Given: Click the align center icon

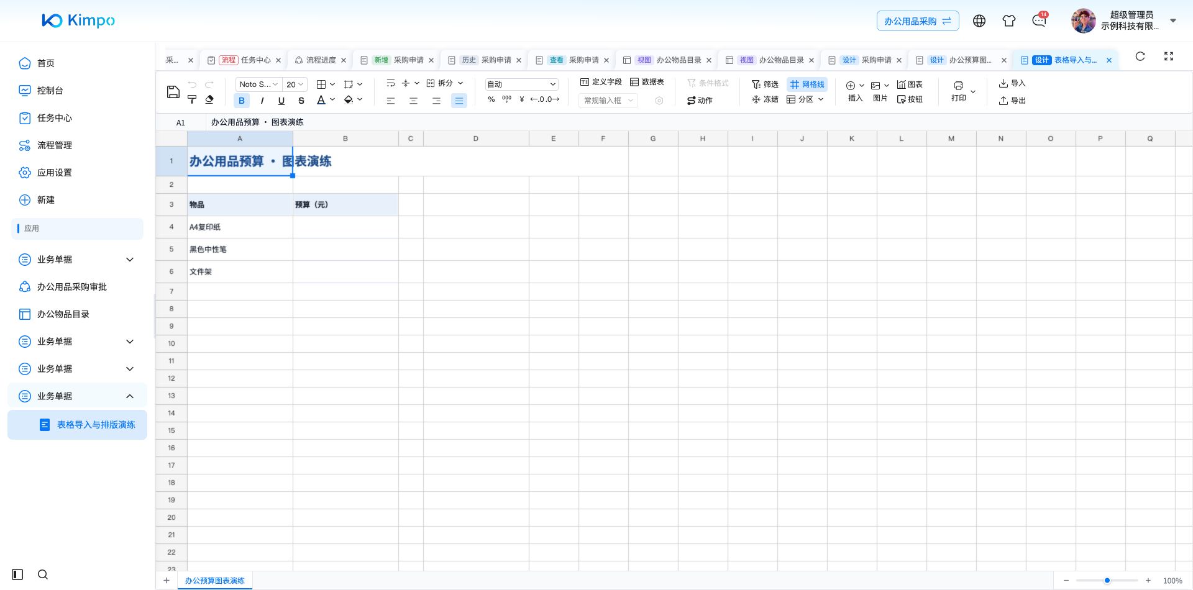Looking at the screenshot, I should (x=413, y=101).
